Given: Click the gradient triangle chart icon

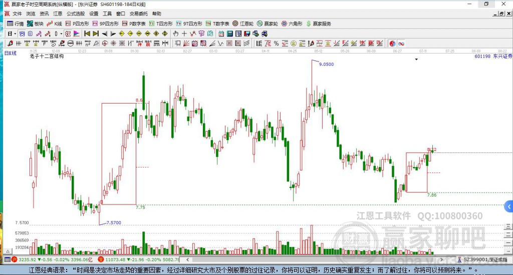Looking at the screenshot, I should 77,33.
